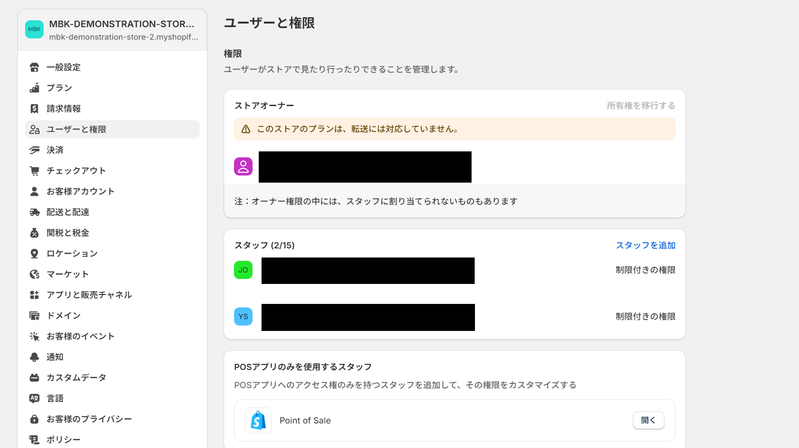The height and width of the screenshot is (448, 799).
Task: Open 一般設定 general settings
Action: click(x=64, y=67)
